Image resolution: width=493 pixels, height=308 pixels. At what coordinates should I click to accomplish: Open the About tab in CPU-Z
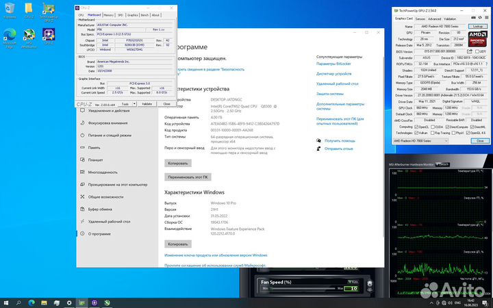point(155,15)
